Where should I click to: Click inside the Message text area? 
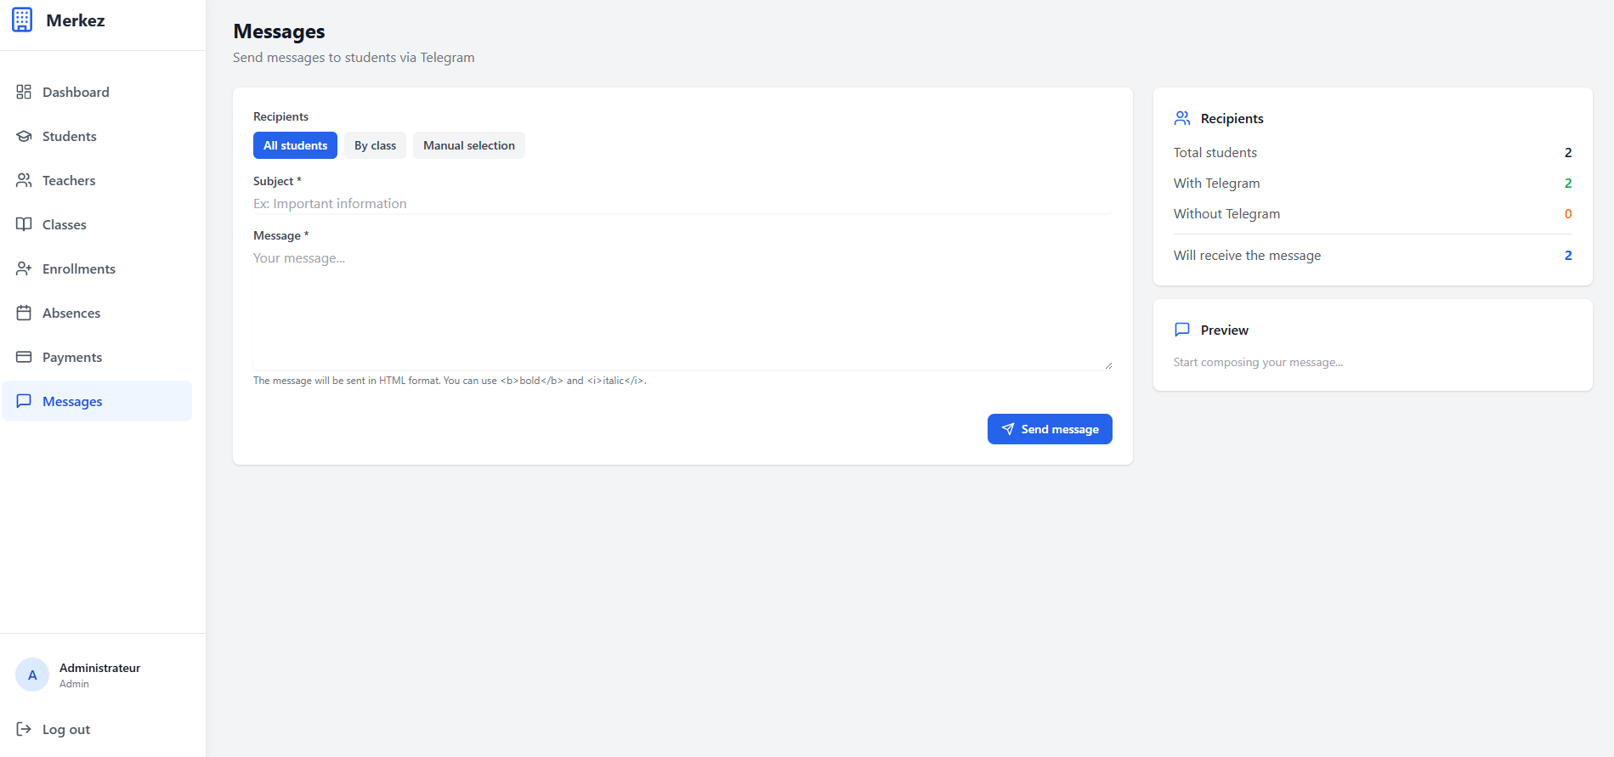click(682, 309)
